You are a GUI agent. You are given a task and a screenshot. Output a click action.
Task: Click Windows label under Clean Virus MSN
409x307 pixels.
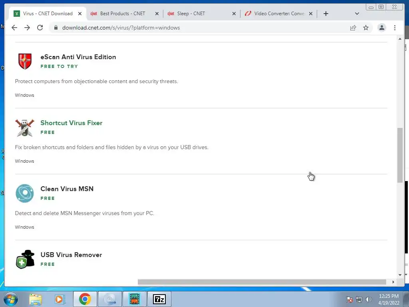click(x=24, y=227)
